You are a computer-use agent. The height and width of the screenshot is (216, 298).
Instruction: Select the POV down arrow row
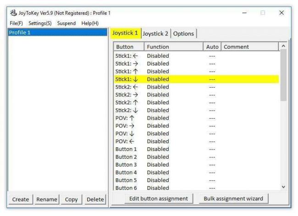pos(197,133)
